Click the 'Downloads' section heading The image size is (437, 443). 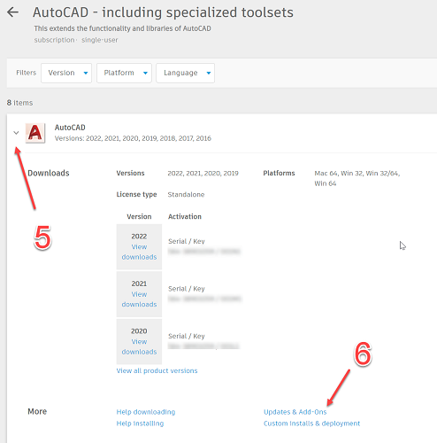point(49,173)
